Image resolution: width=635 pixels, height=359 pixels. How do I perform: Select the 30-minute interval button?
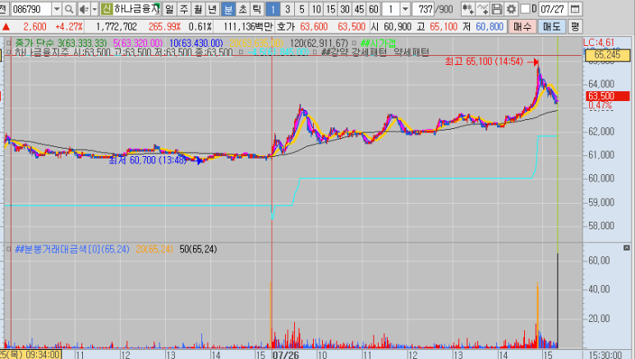(345, 9)
